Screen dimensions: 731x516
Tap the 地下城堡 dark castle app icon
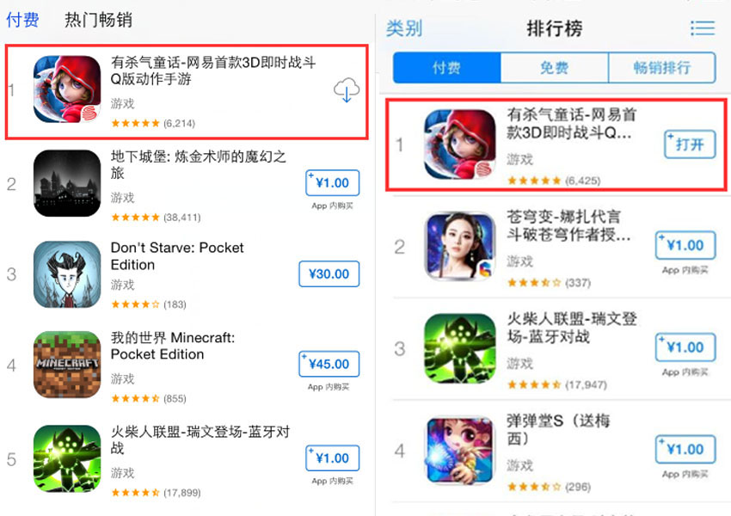tap(67, 183)
